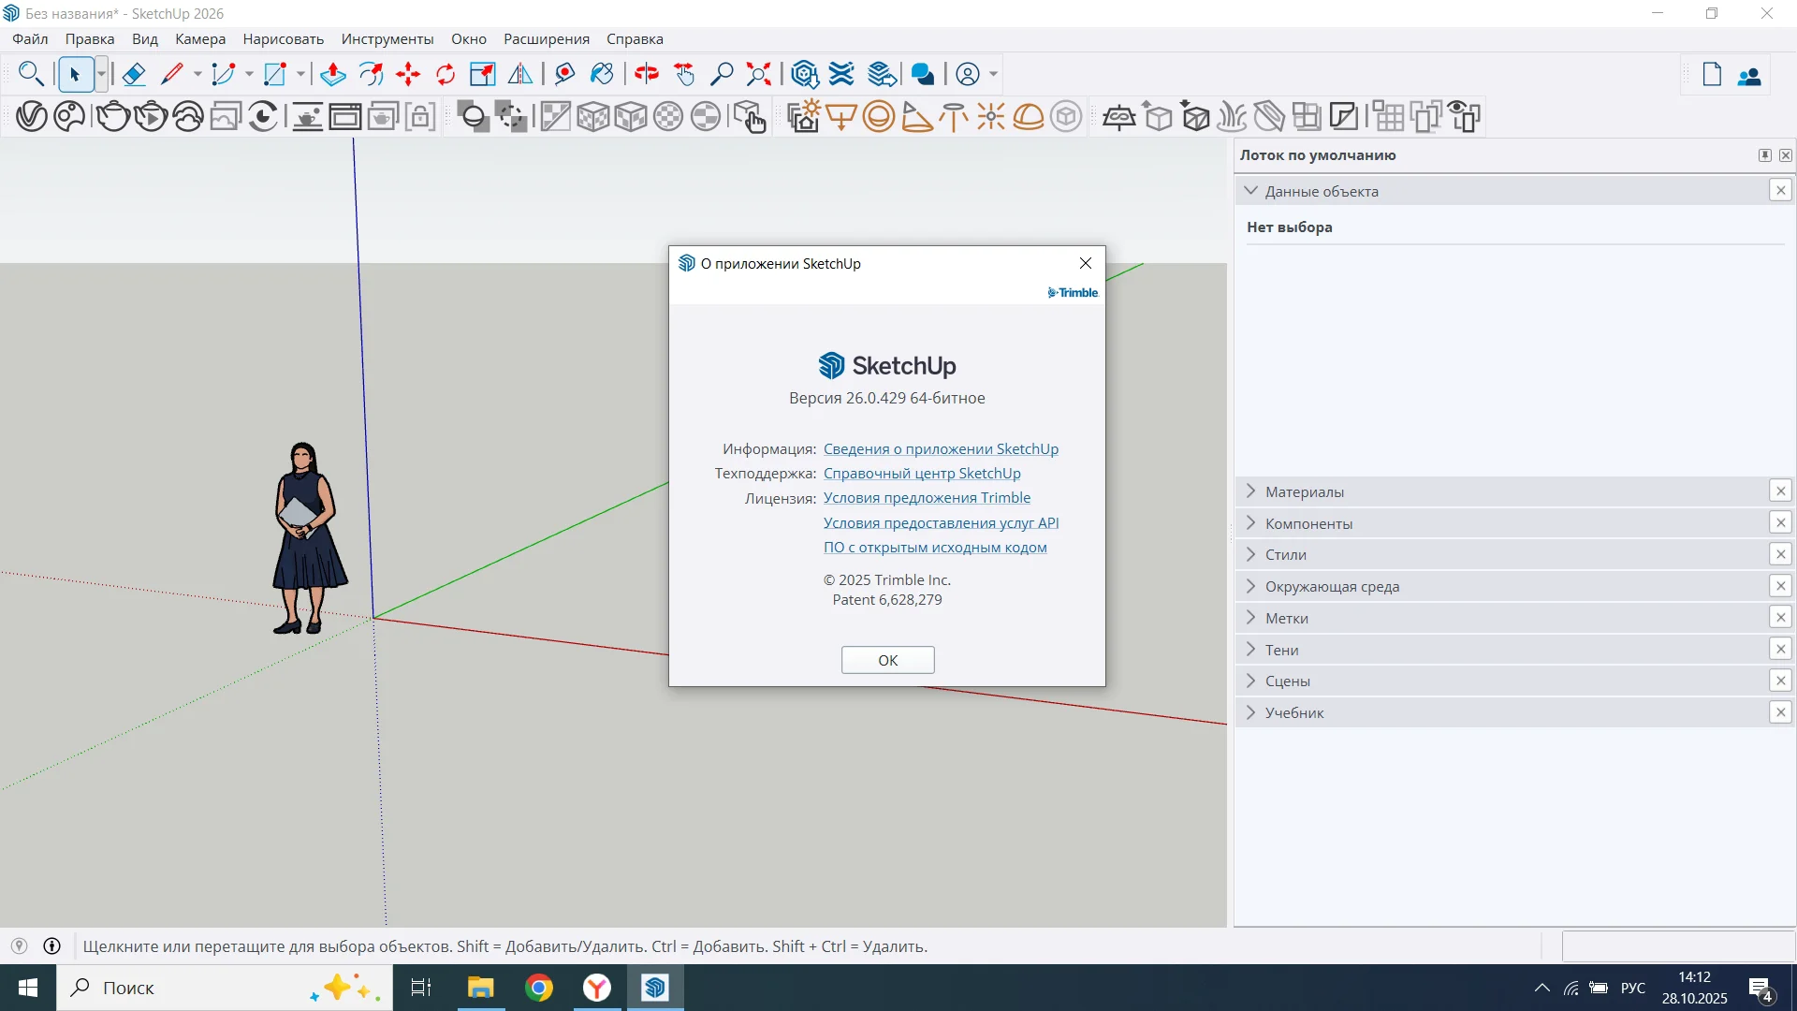
Task: Open V-Ray Asset Editor icon
Action: [31, 116]
